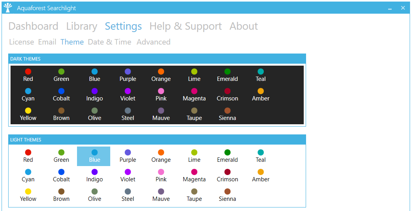The height and width of the screenshot is (211, 412).
Task: Choose the dark Cobalt theme
Action: (61, 95)
